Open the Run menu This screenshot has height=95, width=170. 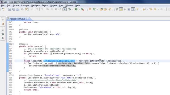pos(61,6)
